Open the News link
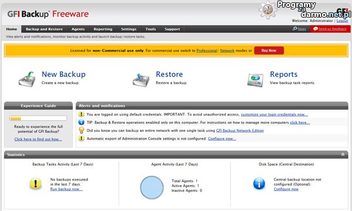 [x=302, y=29]
